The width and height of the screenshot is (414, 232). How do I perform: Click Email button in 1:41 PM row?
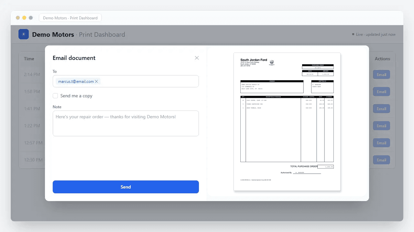point(381,109)
